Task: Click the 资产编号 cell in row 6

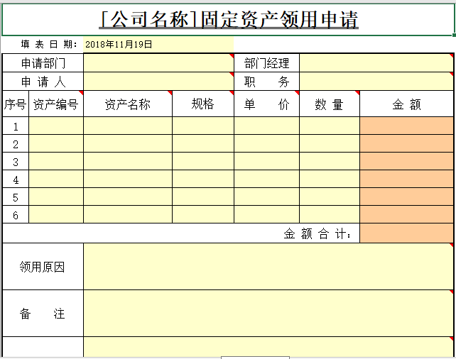Action: pos(56,214)
